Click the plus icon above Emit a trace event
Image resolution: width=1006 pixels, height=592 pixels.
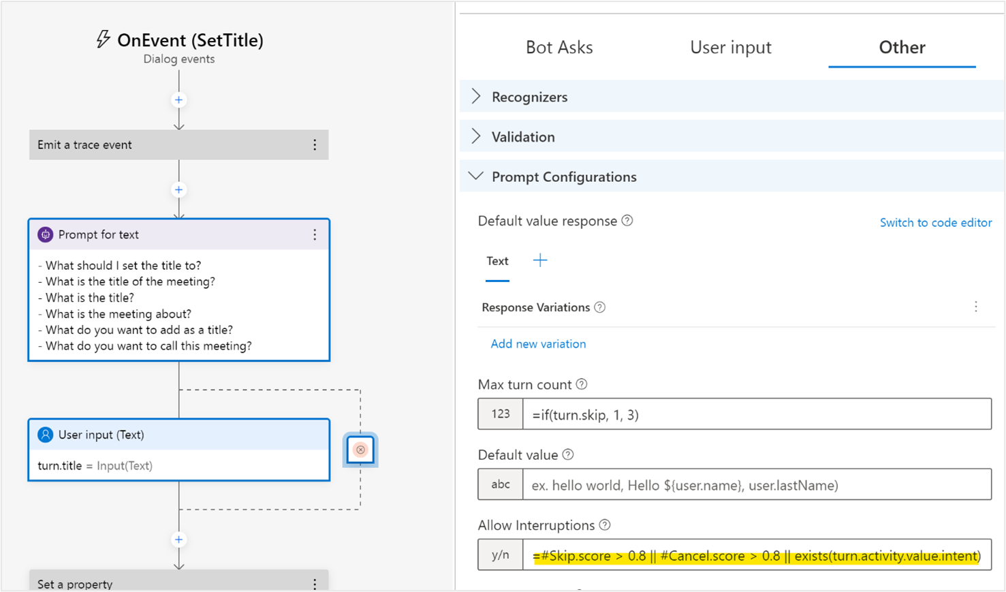tap(178, 99)
